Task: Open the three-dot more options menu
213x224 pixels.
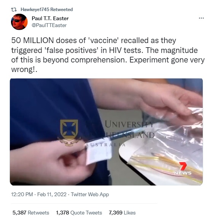Action: click(201, 18)
